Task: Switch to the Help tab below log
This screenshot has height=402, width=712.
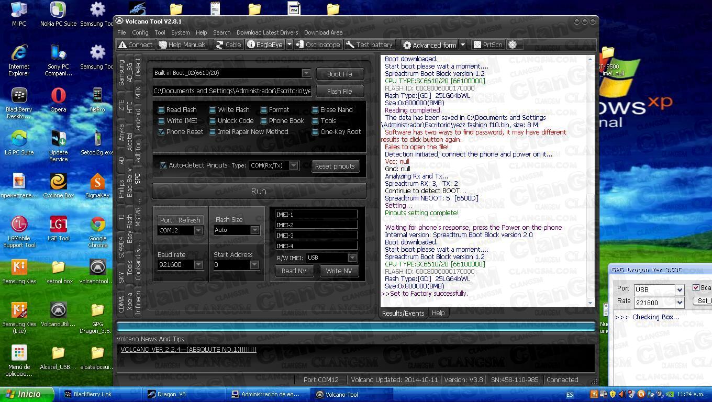Action: [x=438, y=313]
